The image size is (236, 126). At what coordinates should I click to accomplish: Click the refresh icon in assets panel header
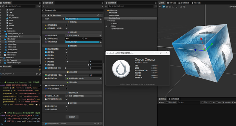pos(40,6)
